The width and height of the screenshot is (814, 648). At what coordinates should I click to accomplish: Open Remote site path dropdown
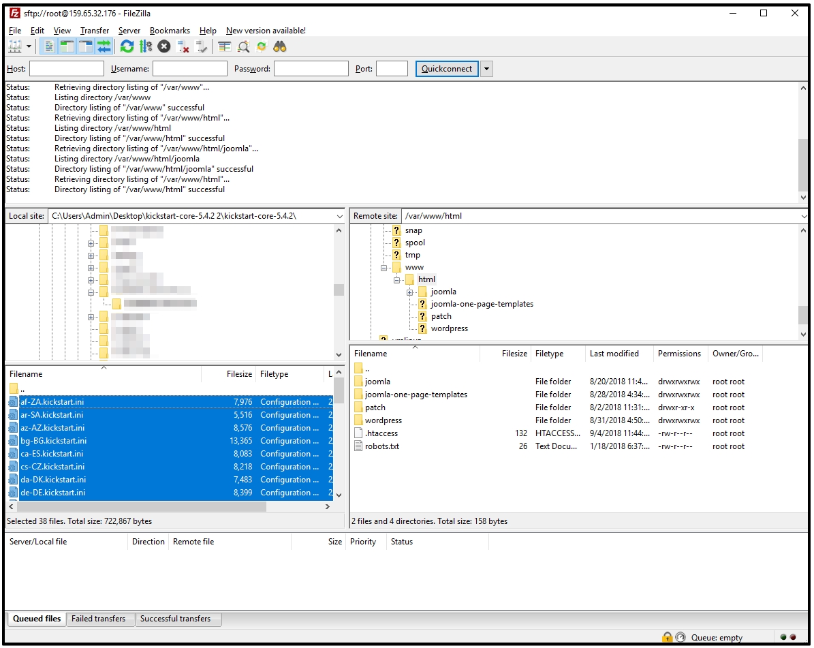(x=804, y=216)
